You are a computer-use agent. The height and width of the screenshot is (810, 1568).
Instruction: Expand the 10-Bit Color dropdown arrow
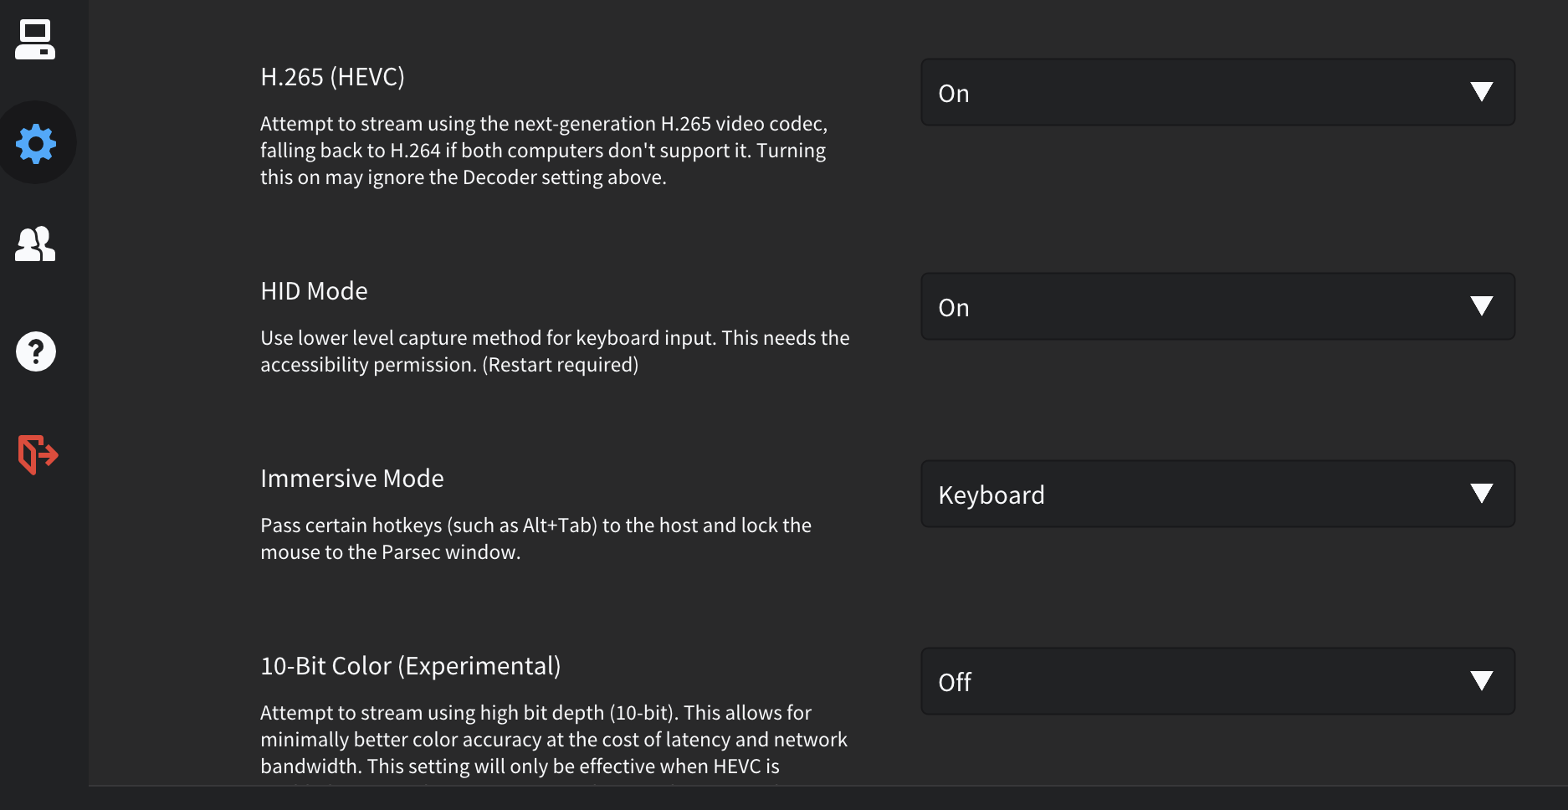pos(1482,681)
